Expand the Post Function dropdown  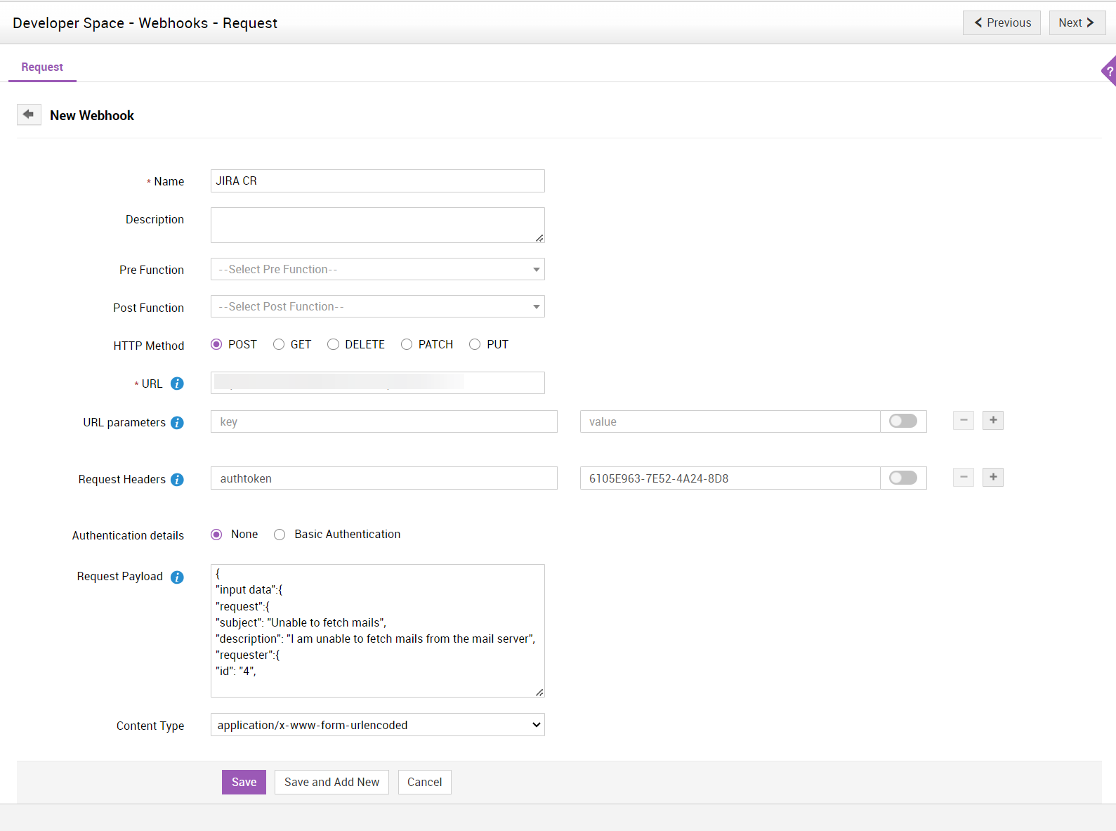pos(377,306)
